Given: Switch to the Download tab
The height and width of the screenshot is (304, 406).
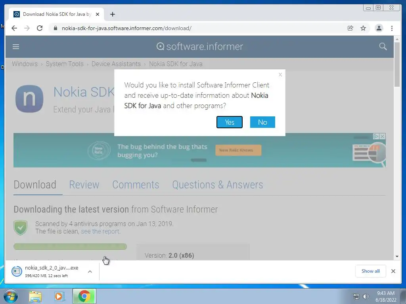Looking at the screenshot, I should (x=35, y=185).
